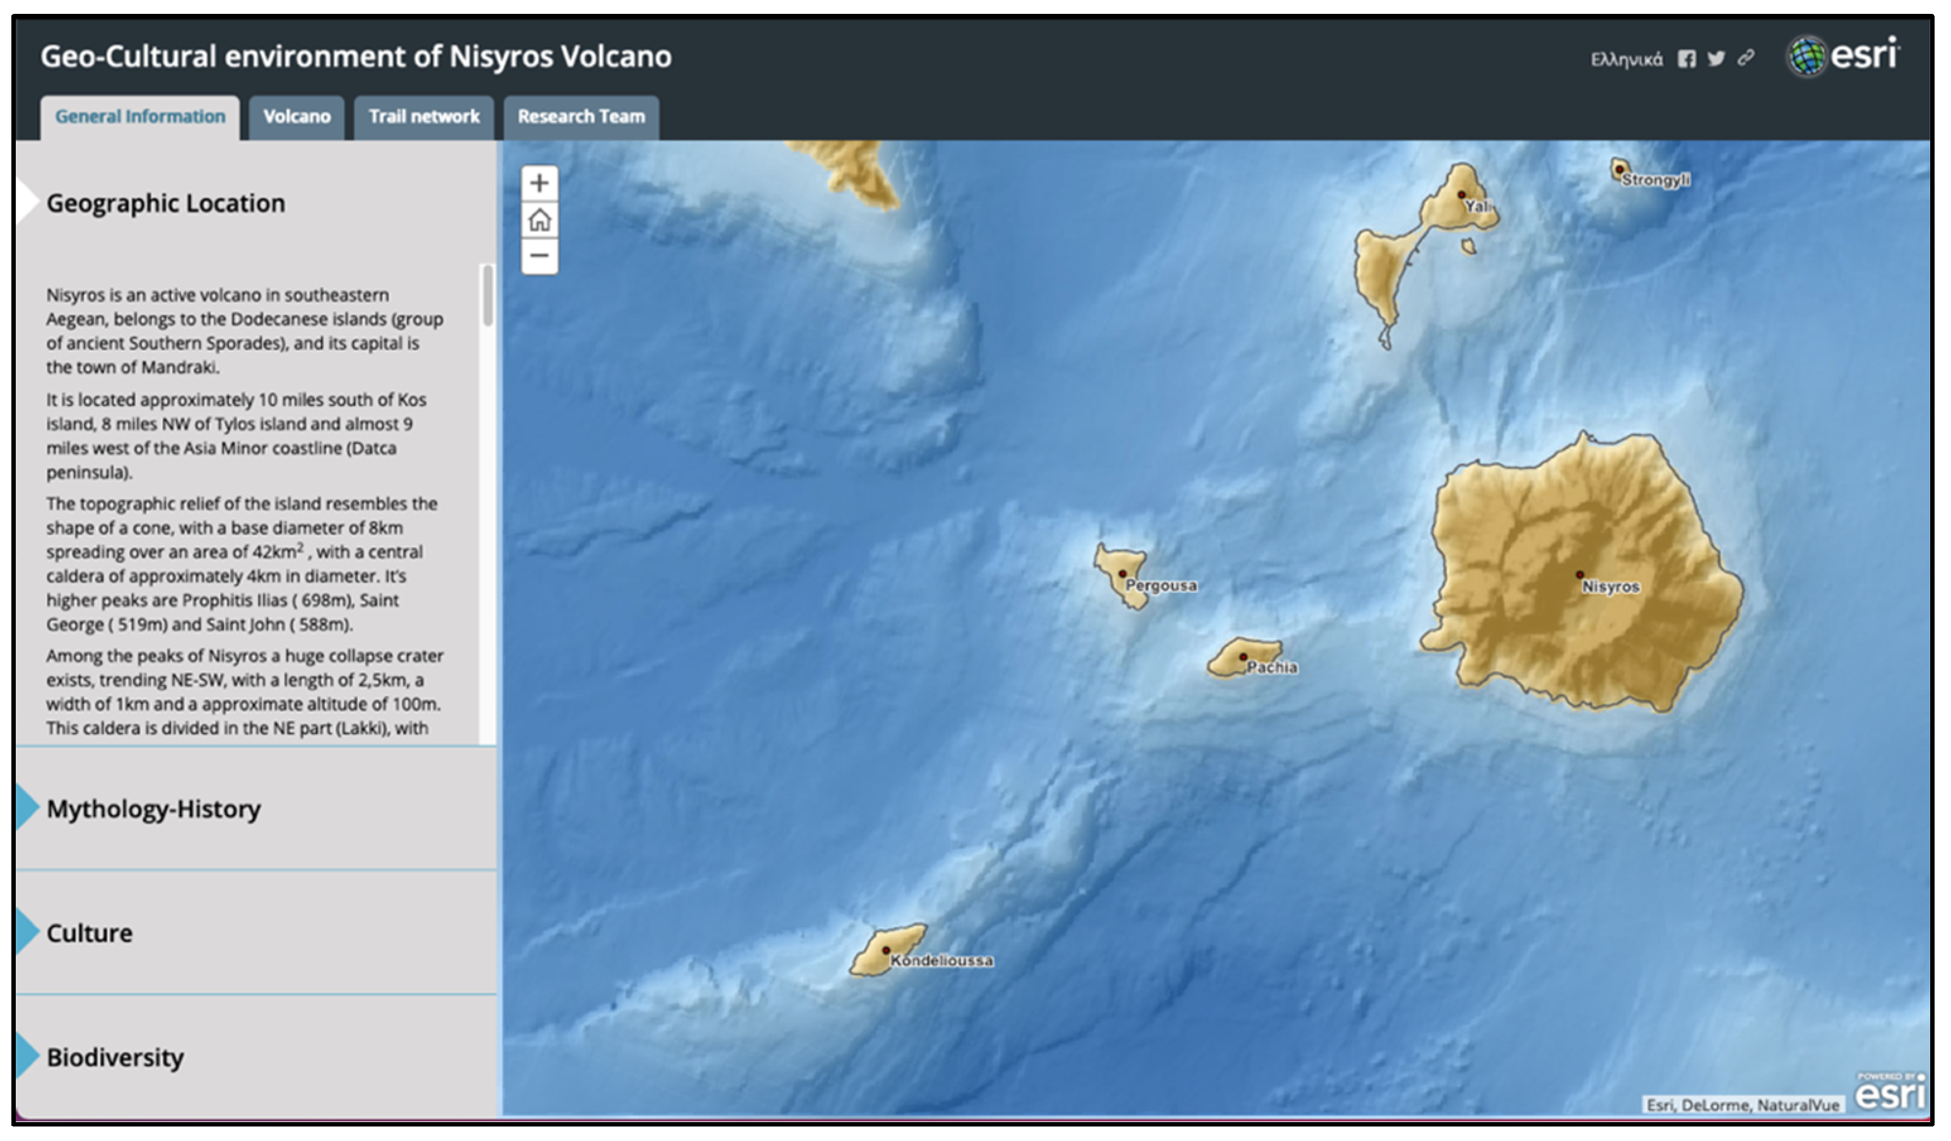The image size is (1951, 1141).
Task: Open the Research Team tab
Action: click(x=581, y=117)
